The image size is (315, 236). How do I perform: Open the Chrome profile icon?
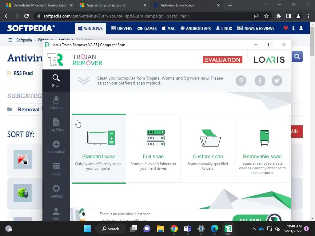(x=298, y=16)
